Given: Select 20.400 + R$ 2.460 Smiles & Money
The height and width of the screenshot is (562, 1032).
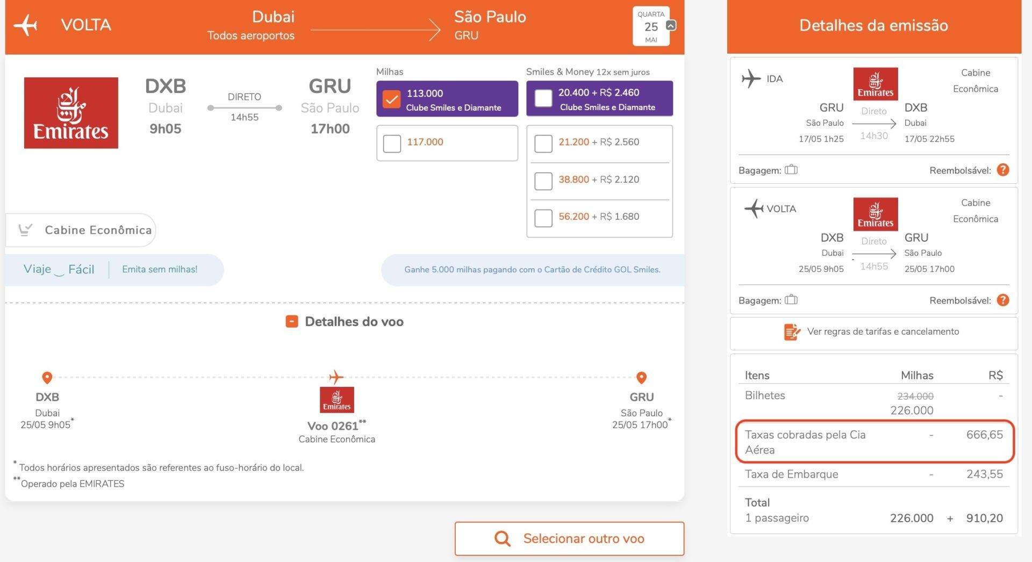Looking at the screenshot, I should tap(543, 98).
